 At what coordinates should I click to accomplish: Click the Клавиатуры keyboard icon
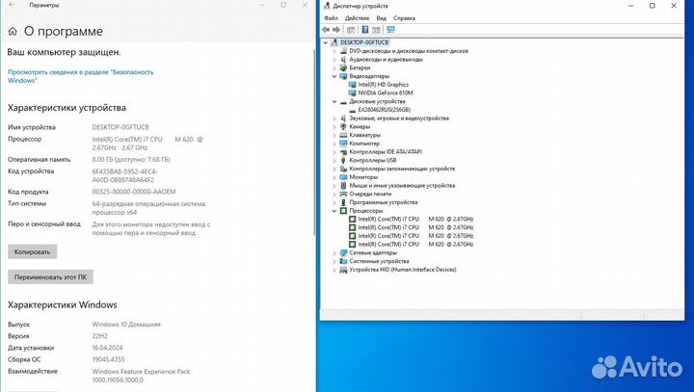coord(343,135)
